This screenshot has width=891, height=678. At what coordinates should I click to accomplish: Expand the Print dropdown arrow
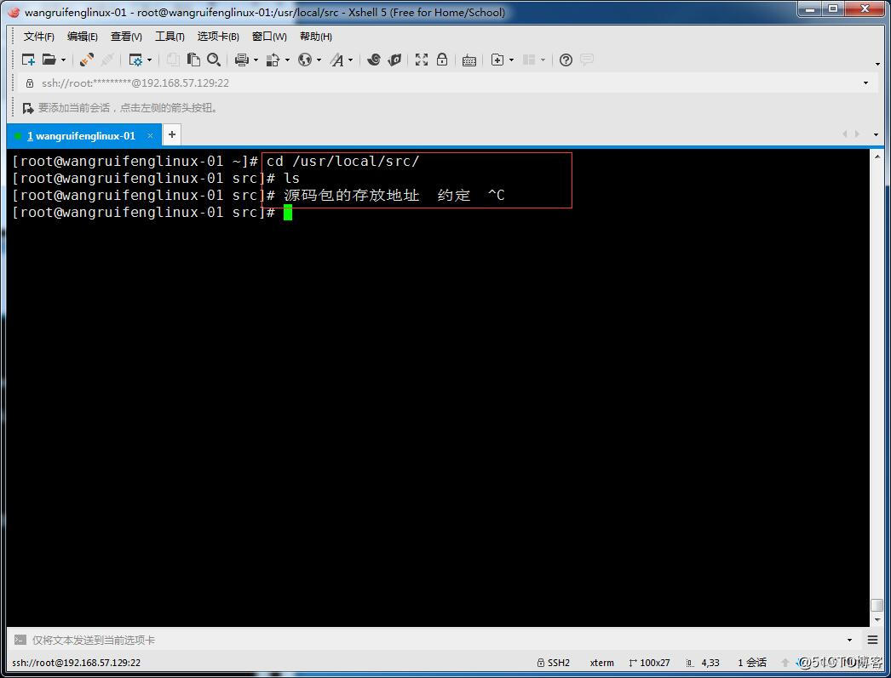[256, 60]
